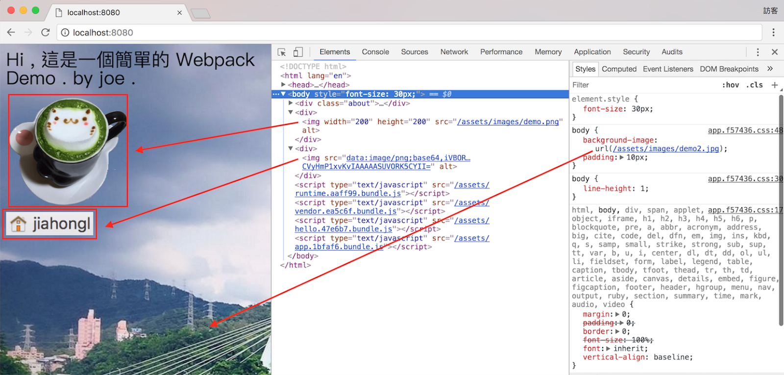View site information icon in address bar
Image resolution: width=784 pixels, height=375 pixels.
(x=65, y=33)
